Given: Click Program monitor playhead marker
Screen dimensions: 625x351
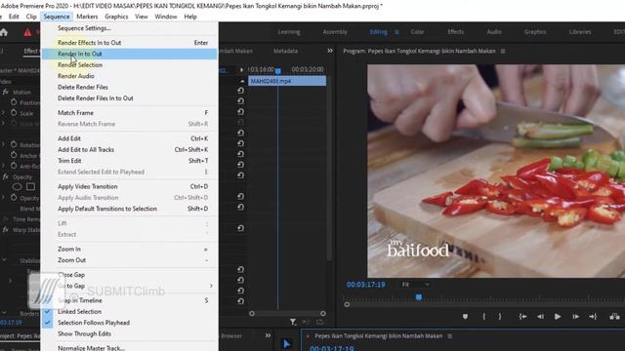Looking at the screenshot, I should [419, 297].
